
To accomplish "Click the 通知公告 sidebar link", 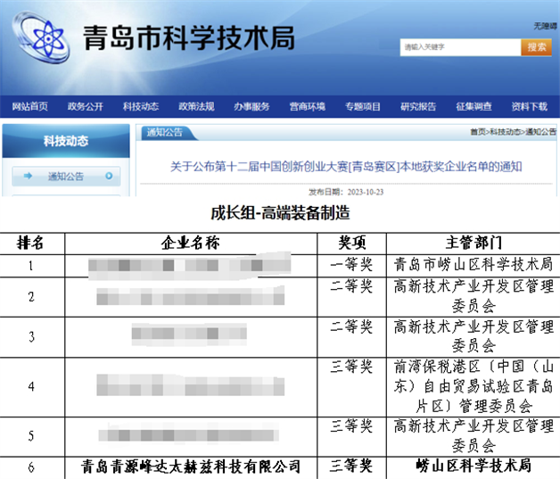I will pyautogui.click(x=66, y=176).
